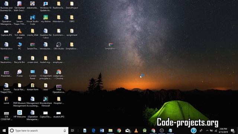Click the battery icon in system tray
The image size is (238, 134).
pos(211,131)
